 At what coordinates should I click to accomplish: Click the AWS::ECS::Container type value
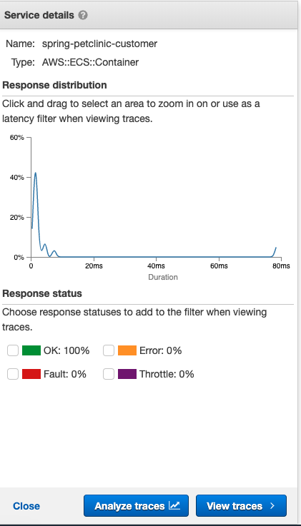click(x=90, y=62)
